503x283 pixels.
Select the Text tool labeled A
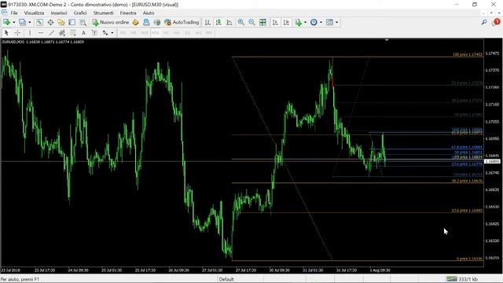[83, 33]
